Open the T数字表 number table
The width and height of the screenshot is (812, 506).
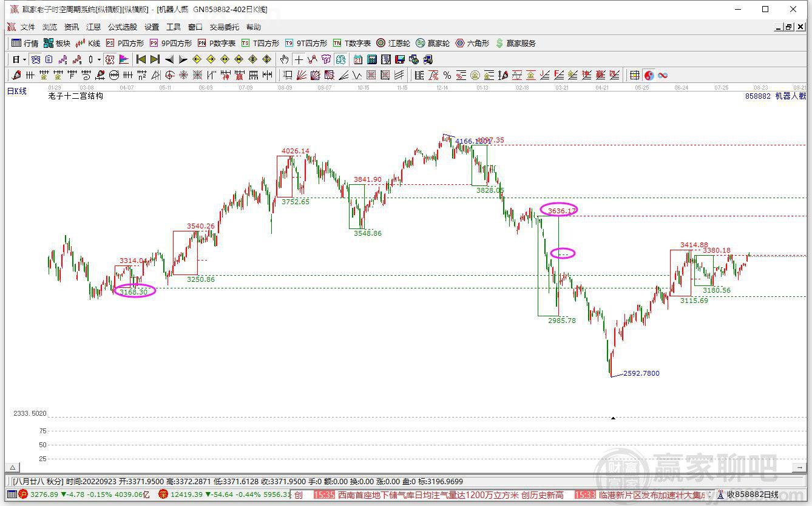click(x=352, y=43)
